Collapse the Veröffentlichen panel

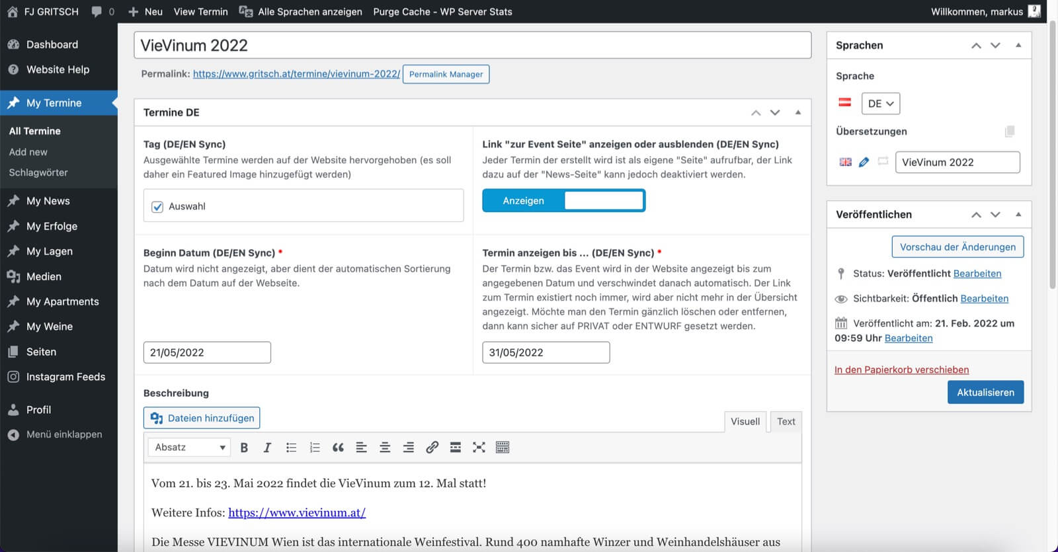tap(1018, 214)
